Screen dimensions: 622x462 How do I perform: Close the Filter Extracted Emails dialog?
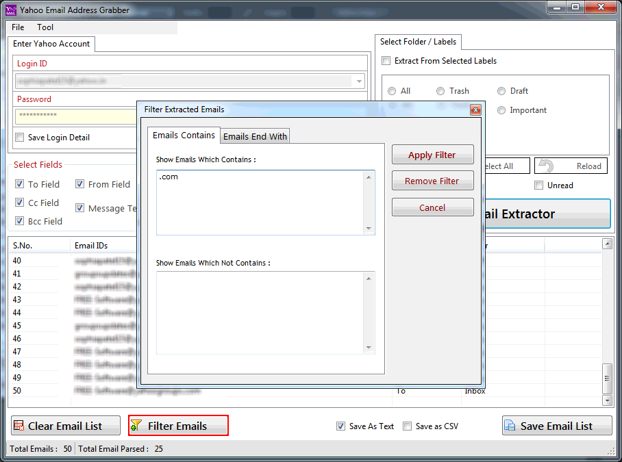click(475, 110)
